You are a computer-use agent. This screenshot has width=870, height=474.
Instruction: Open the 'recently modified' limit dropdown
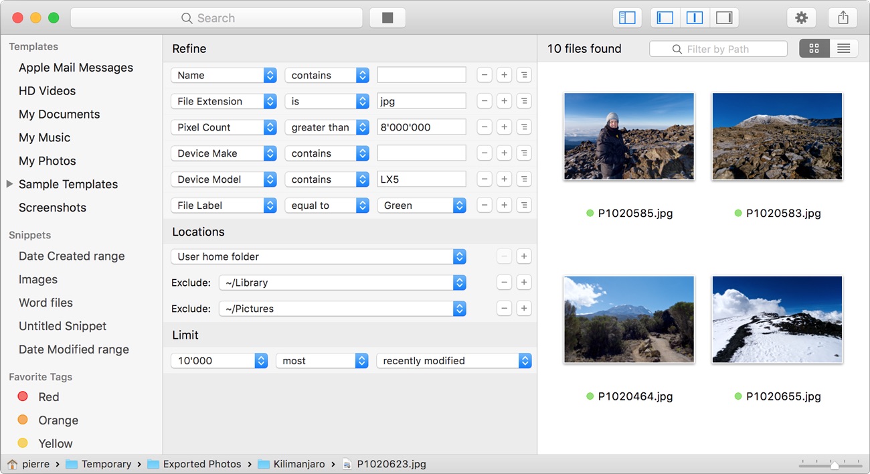(x=454, y=361)
